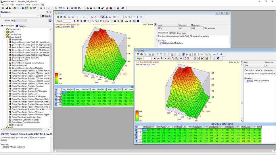Click the green back arrow in main toolbar
This screenshot has width=276, height=155.
click(x=41, y=8)
